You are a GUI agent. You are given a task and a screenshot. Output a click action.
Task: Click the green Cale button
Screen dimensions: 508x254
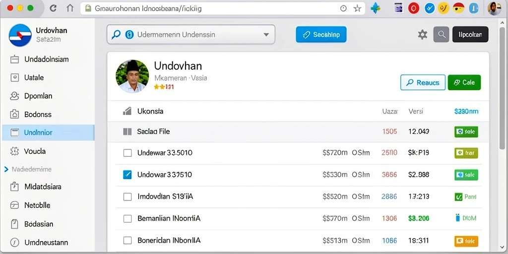point(464,83)
